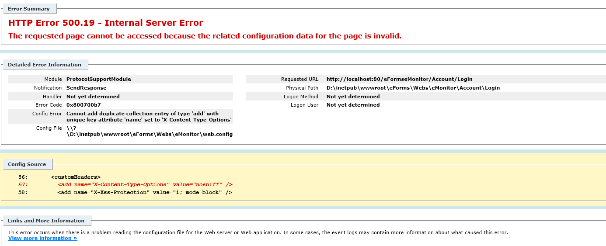606x246 pixels.
Task: Click the Handler row's "Not yet determined" value
Action: coord(93,97)
